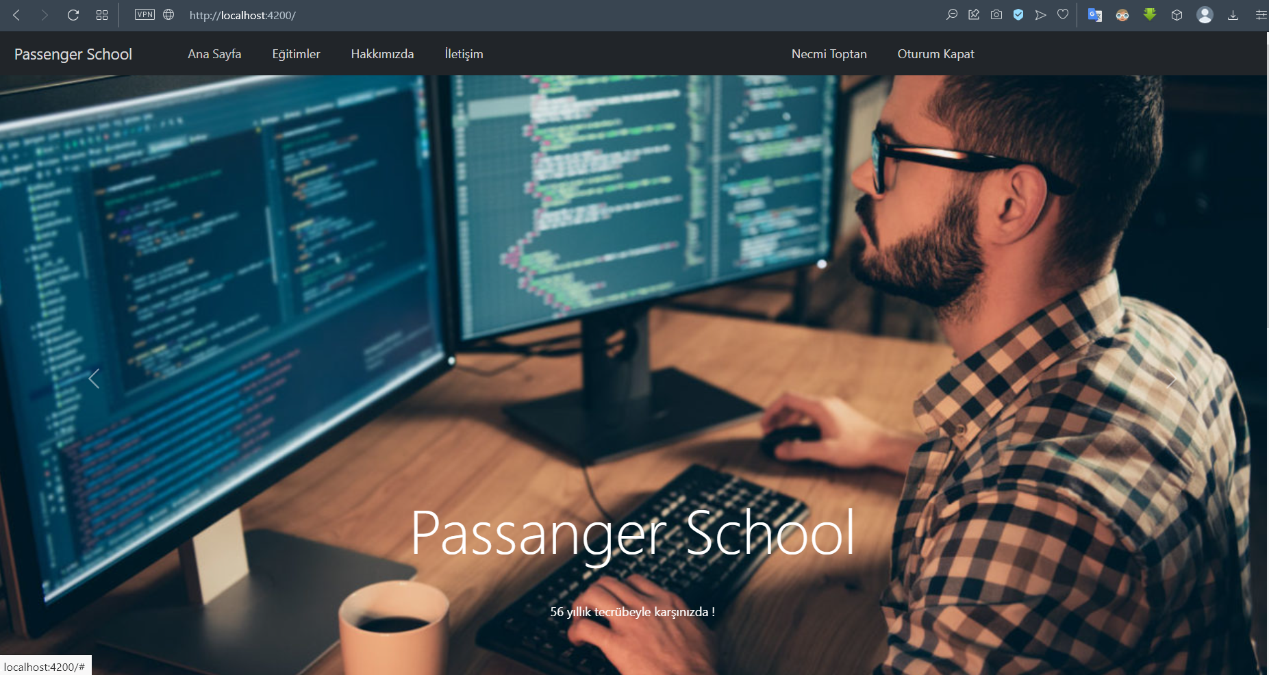
Task: Reload the page with refresh icon
Action: click(x=73, y=15)
